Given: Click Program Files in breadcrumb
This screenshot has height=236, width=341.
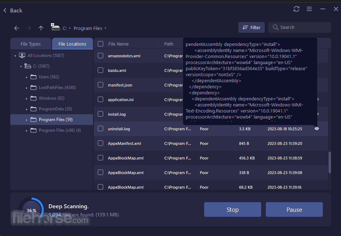Looking at the screenshot, I should pyautogui.click(x=88, y=28).
